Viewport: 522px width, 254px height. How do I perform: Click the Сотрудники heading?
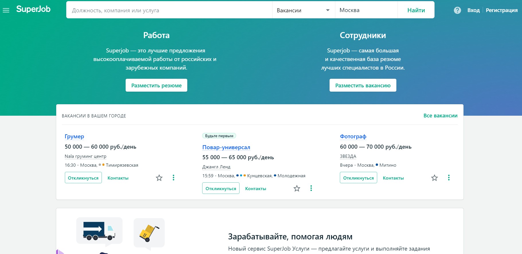(x=363, y=35)
